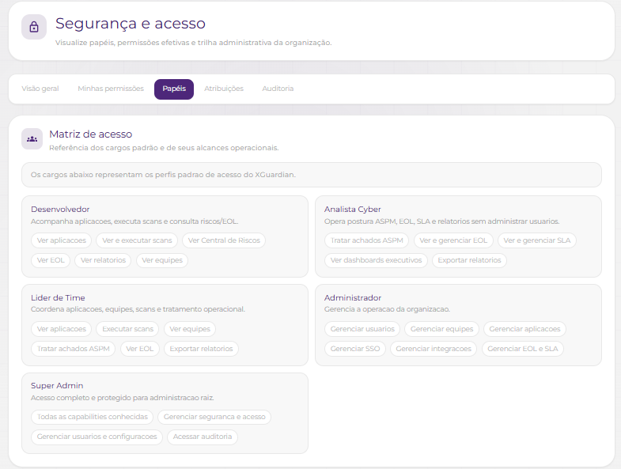621x469 pixels.
Task: Click the Super Admin role title
Action: [x=57, y=385]
